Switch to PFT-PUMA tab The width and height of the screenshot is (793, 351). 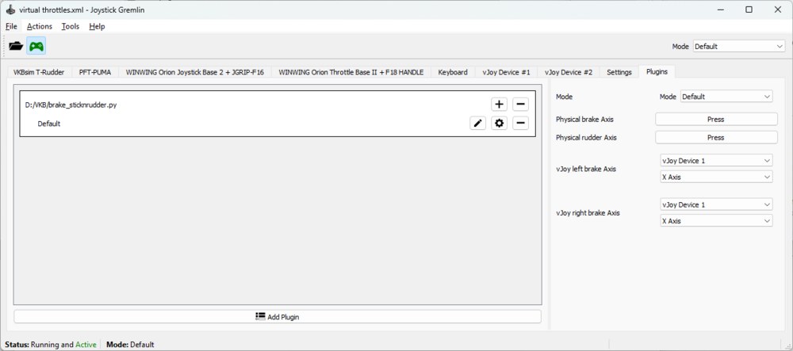click(95, 72)
